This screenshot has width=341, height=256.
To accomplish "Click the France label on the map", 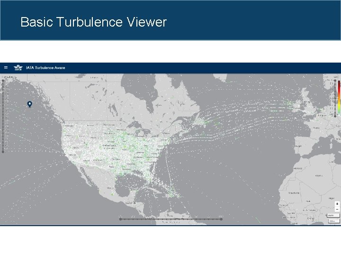I will pyautogui.click(x=316, y=128).
